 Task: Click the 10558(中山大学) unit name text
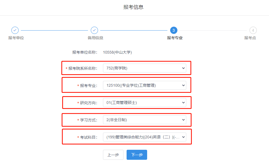click(117, 52)
